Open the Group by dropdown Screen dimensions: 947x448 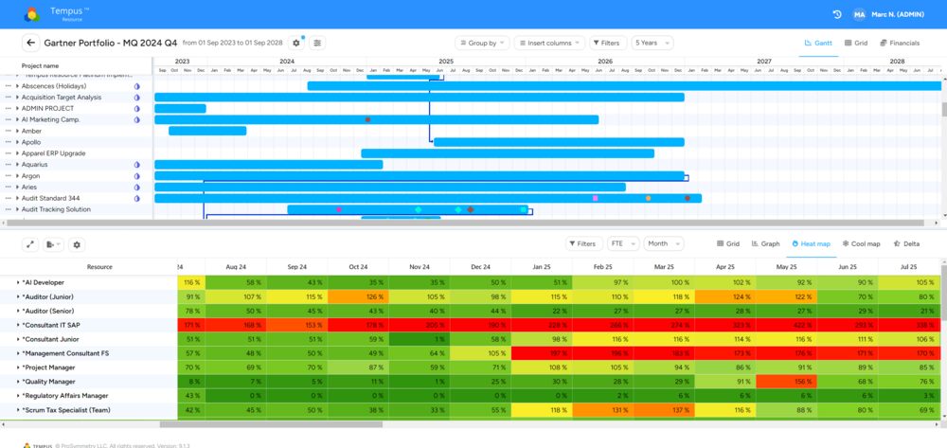482,43
